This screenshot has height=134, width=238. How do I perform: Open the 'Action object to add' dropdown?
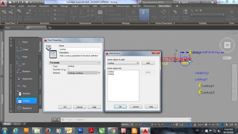click(x=123, y=63)
